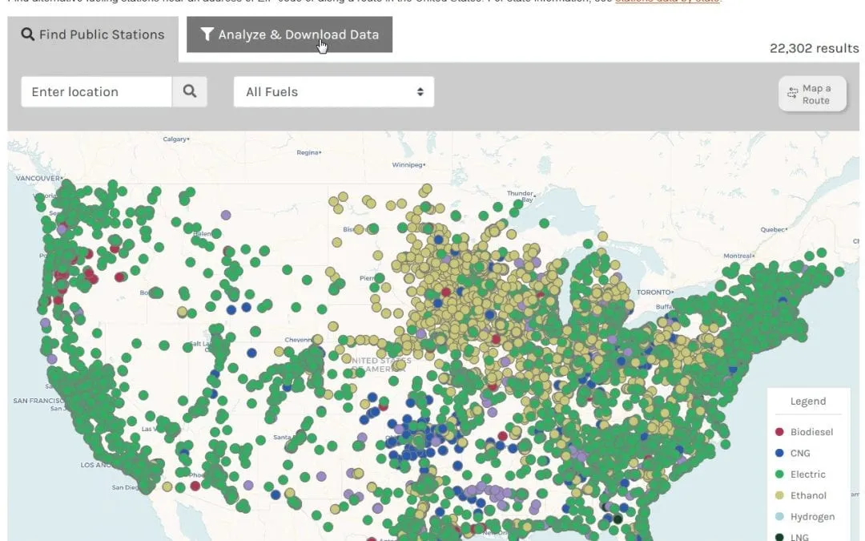The image size is (865, 541).
Task: Toggle the LNG entry in the Legend
Action: pyautogui.click(x=797, y=536)
